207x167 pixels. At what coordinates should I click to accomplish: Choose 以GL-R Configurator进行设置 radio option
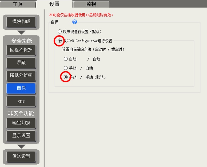[x=60, y=41]
